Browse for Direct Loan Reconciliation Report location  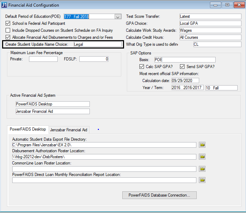point(202,180)
